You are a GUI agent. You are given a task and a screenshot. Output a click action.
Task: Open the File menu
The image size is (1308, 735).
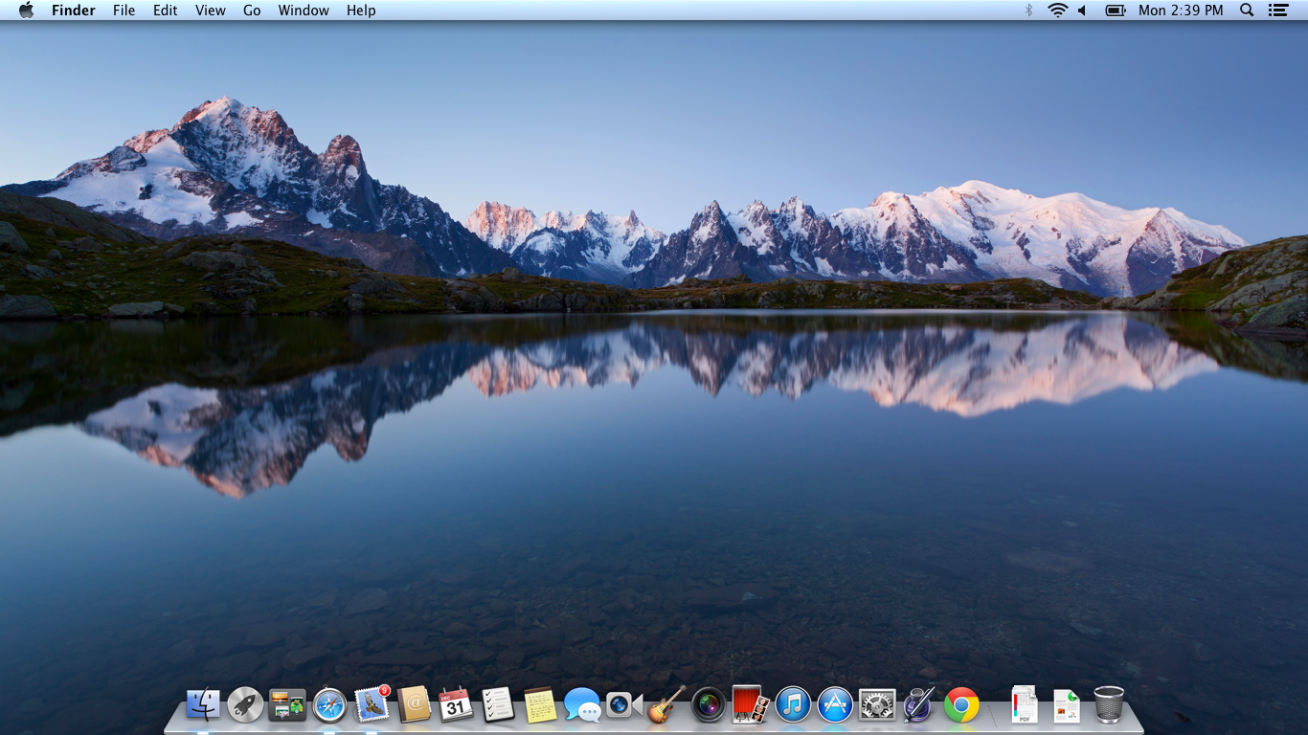pos(124,11)
